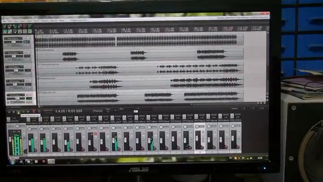Click the green box beside track 1 volume slider
This screenshot has height=182, width=323.
26,42
